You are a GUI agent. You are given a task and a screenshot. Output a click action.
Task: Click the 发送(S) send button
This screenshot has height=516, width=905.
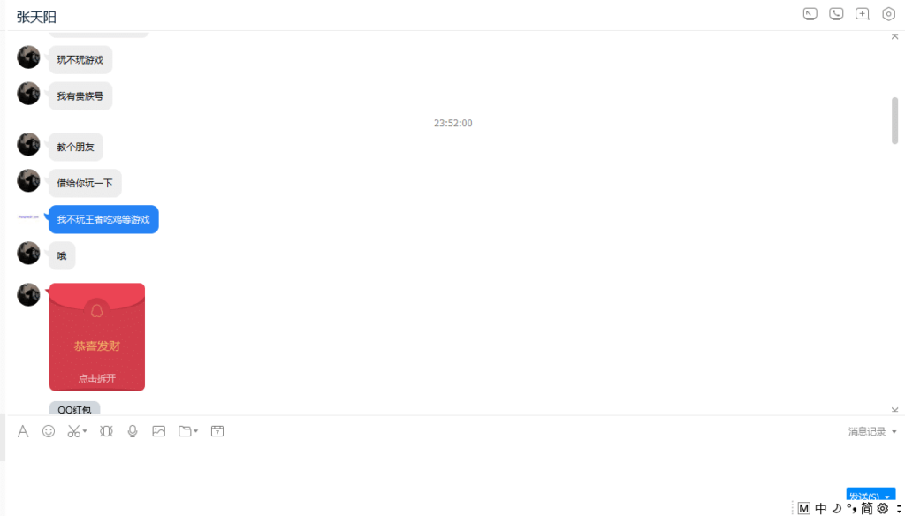(864, 497)
